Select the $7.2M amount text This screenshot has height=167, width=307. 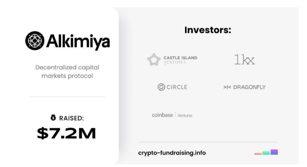point(66,133)
